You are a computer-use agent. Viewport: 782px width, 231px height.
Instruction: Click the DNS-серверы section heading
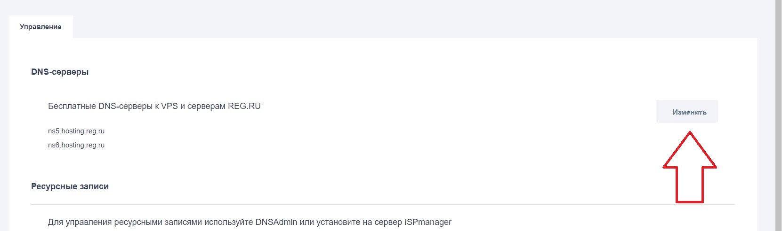(x=60, y=72)
